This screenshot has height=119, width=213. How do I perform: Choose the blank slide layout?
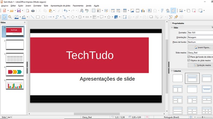(x=177, y=78)
